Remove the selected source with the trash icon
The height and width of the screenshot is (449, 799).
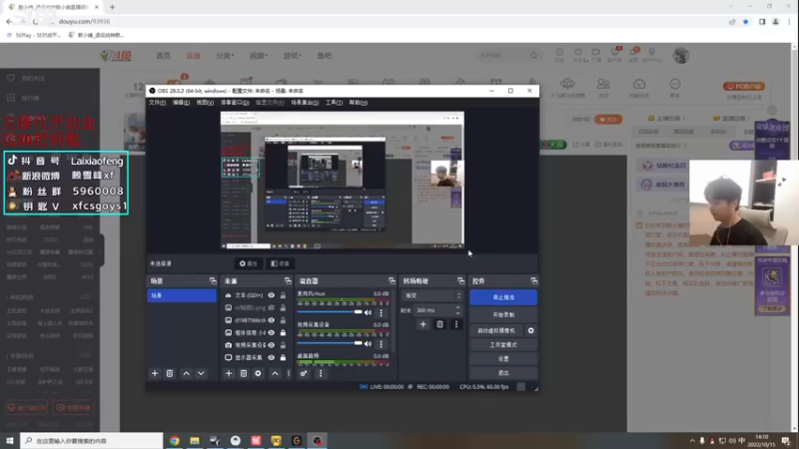point(244,373)
